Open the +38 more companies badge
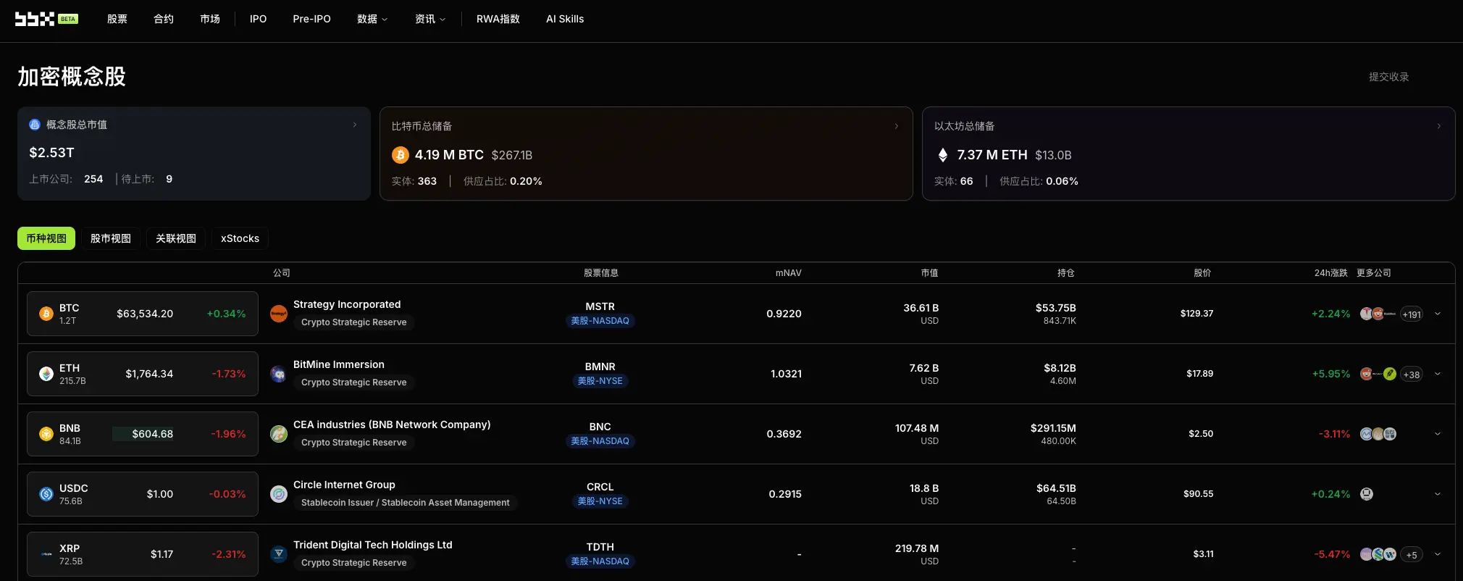Screen dimensions: 1463x581 point(1412,375)
